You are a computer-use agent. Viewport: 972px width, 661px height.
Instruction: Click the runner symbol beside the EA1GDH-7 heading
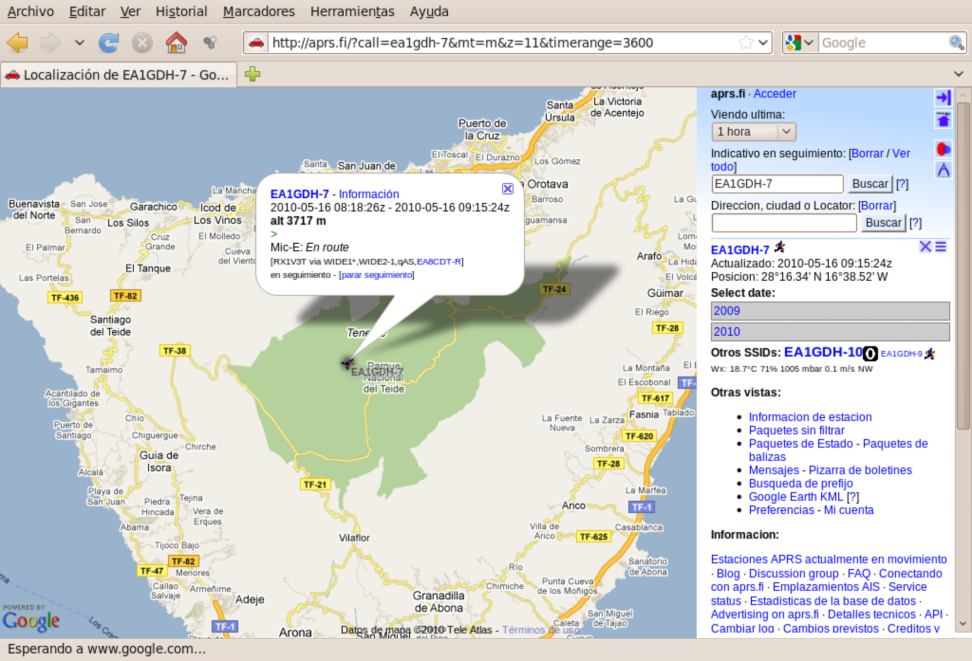[780, 247]
